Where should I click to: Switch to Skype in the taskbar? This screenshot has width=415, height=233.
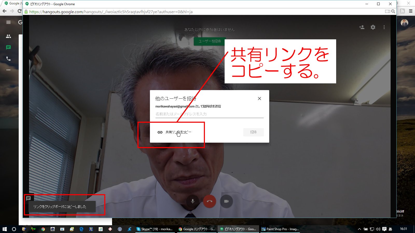coord(155,229)
